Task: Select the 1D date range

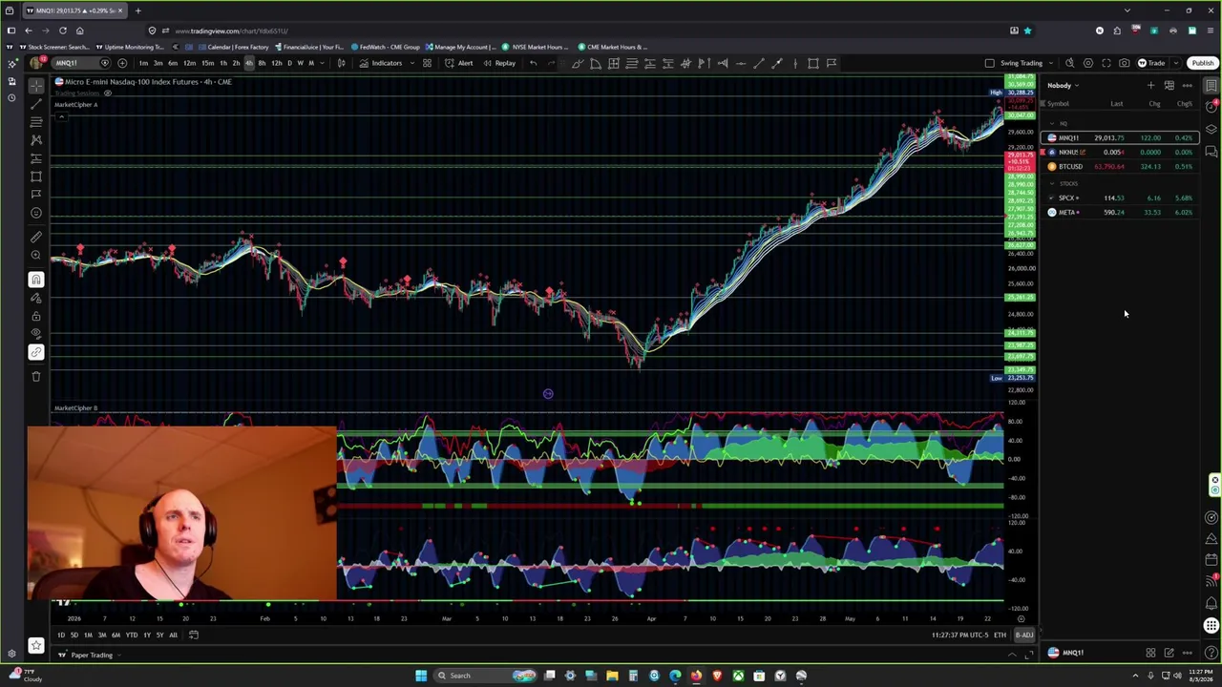Action: coord(60,635)
